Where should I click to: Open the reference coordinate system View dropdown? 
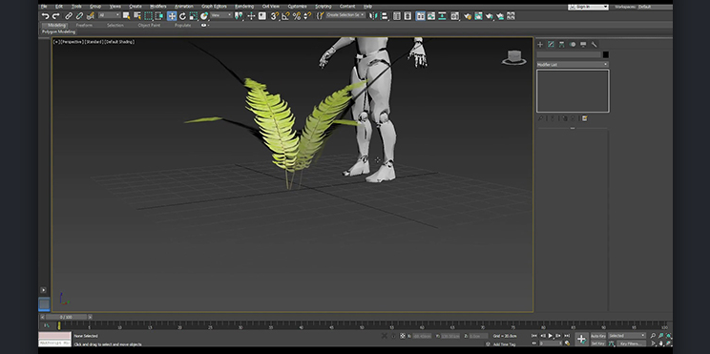point(221,15)
